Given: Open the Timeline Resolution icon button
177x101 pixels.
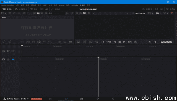Looking at the screenshot, I should click(x=149, y=13).
